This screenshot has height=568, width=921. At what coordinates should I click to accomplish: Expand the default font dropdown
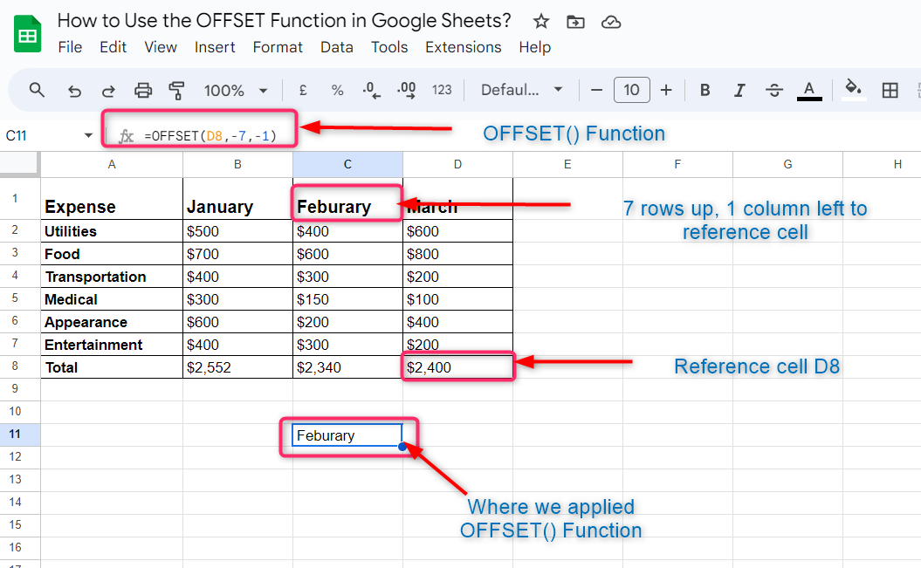click(x=522, y=90)
